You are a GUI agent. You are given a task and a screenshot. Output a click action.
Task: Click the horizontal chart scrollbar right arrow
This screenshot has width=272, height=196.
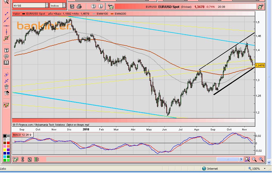point(241,159)
